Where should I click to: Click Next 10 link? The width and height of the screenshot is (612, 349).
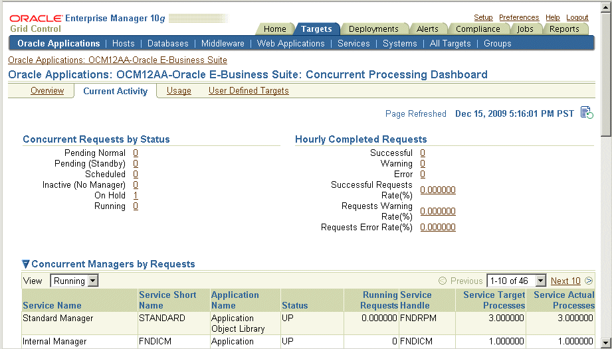click(x=565, y=281)
